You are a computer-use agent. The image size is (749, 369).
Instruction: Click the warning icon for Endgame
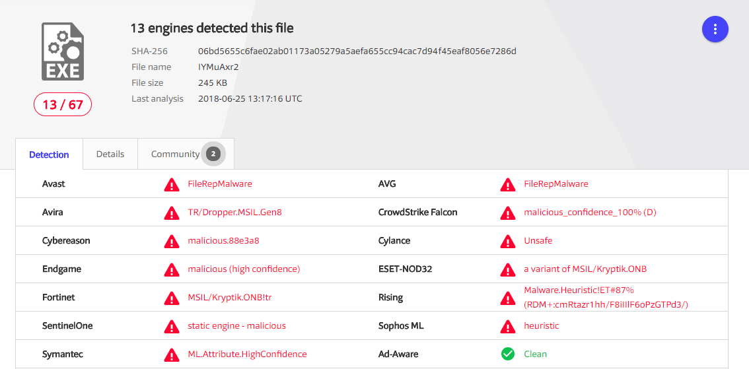[x=172, y=270]
